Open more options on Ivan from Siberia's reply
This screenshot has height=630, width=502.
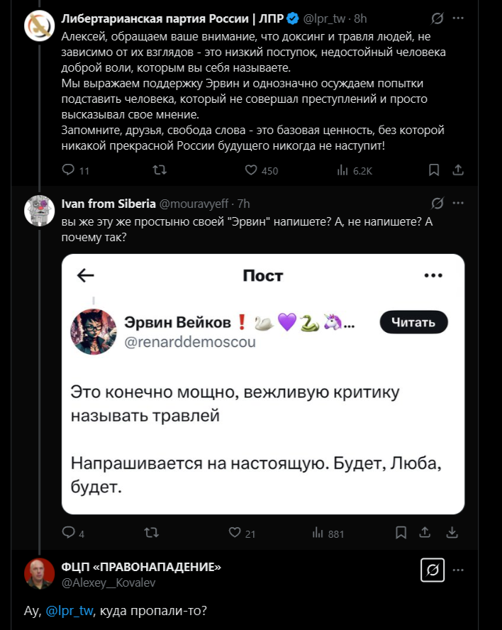[459, 204]
